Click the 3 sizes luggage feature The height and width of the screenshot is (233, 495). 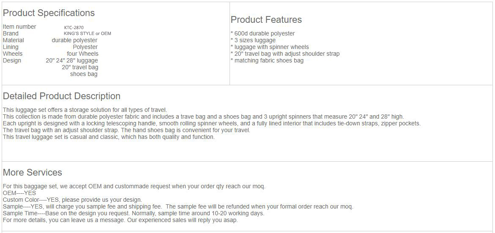(x=253, y=41)
